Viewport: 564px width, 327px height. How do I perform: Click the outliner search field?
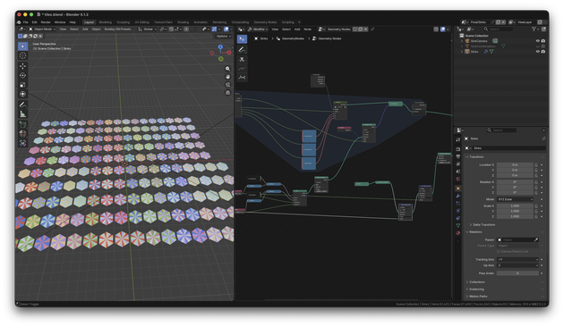point(498,29)
